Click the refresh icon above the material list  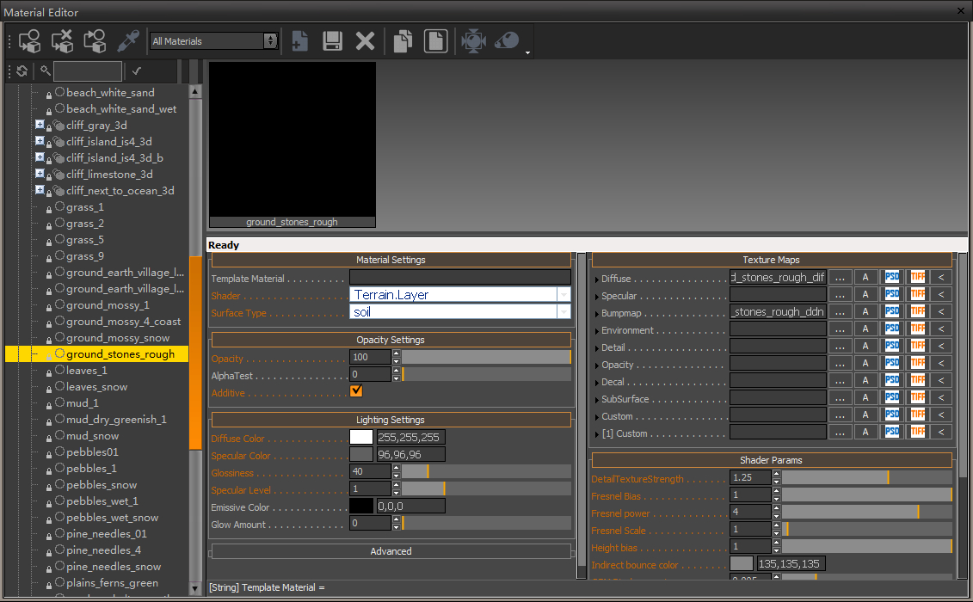(22, 71)
